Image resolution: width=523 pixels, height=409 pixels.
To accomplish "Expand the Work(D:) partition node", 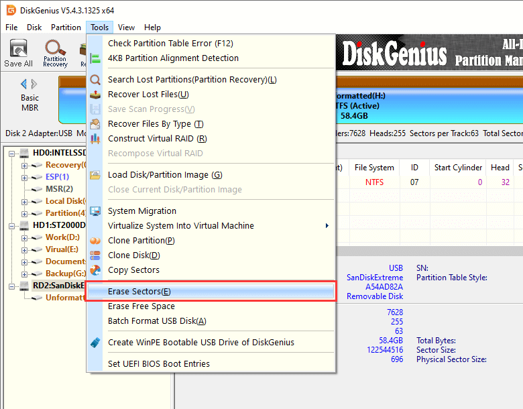I will click(x=25, y=237).
